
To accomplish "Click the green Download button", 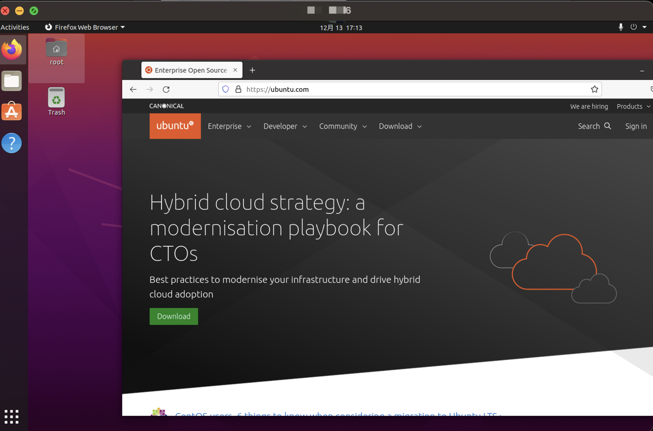I will coord(174,316).
